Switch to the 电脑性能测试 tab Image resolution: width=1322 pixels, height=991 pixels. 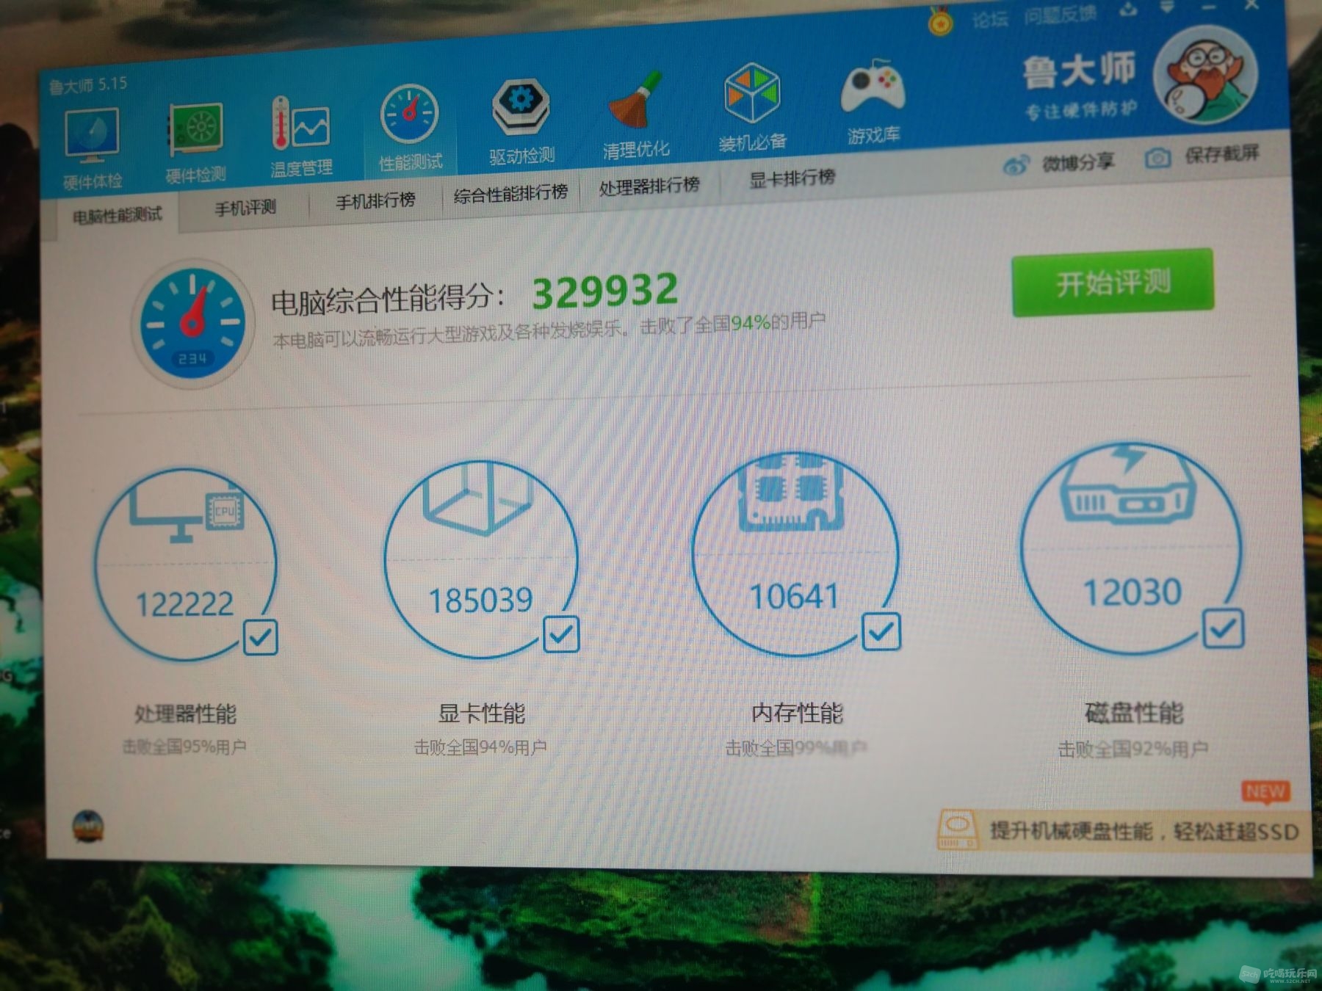coord(118,215)
